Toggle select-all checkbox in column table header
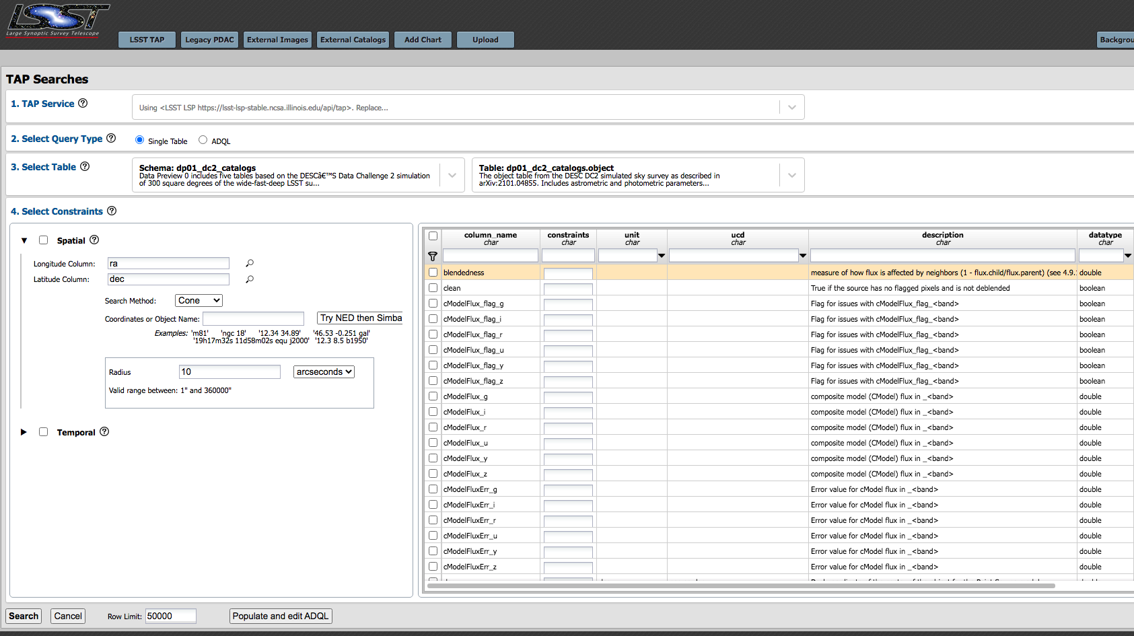This screenshot has height=636, width=1134. (x=433, y=236)
